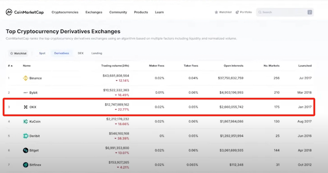Sort by Open Interests column header

click(x=234, y=66)
